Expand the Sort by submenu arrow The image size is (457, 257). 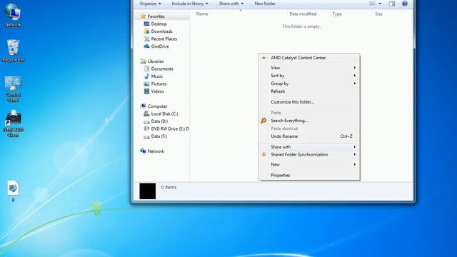pos(355,76)
